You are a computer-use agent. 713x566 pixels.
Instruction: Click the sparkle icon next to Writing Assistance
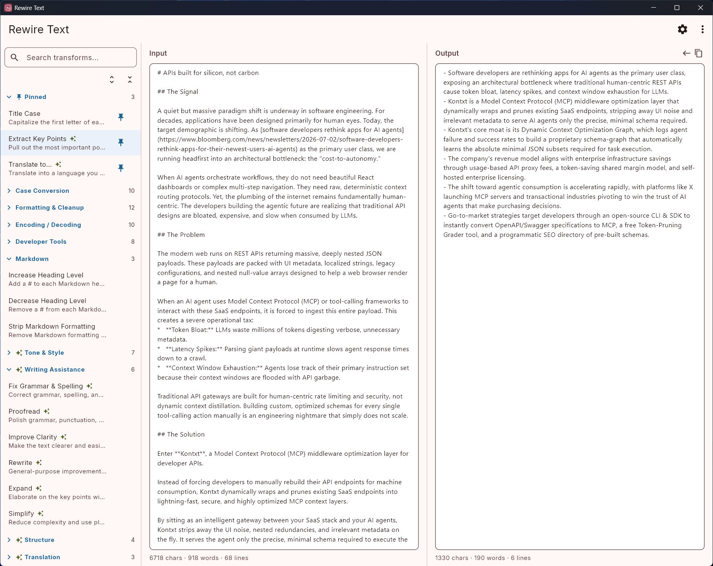(19, 370)
